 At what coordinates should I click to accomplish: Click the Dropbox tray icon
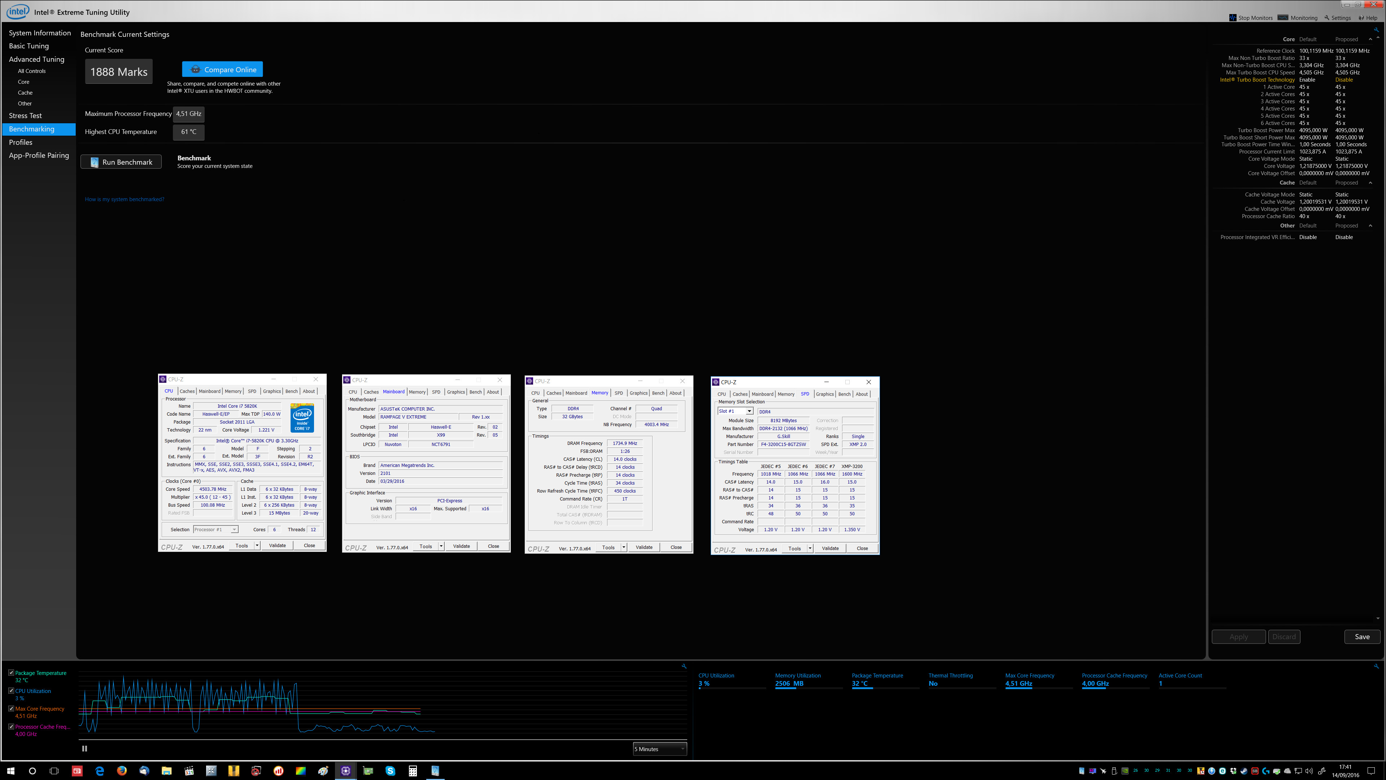1233,771
